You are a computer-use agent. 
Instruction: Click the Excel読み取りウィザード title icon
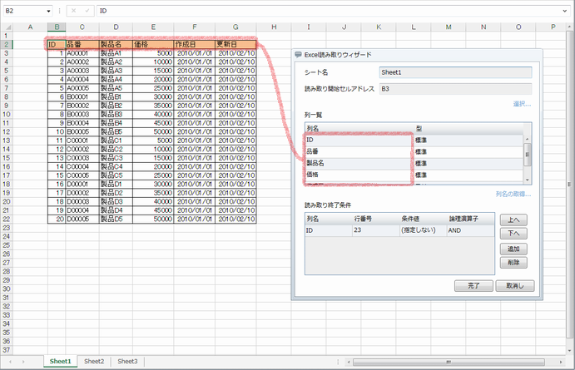pos(299,54)
